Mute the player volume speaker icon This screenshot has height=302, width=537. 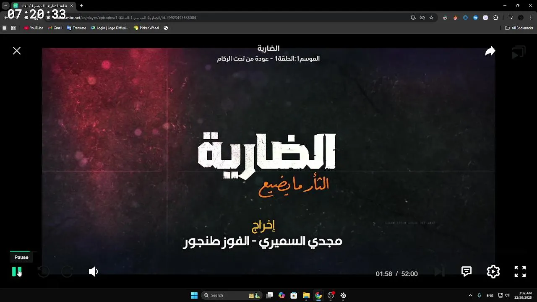click(x=93, y=272)
